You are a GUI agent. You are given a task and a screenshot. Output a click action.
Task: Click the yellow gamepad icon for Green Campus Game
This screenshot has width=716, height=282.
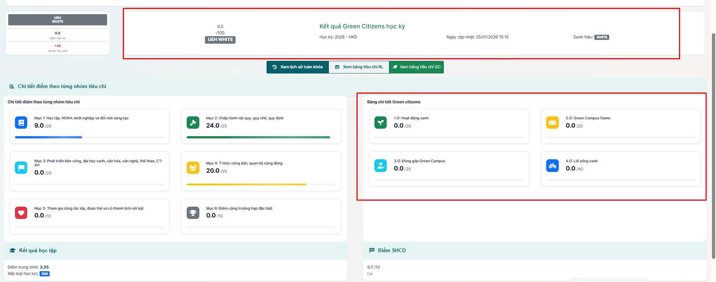[x=552, y=122]
